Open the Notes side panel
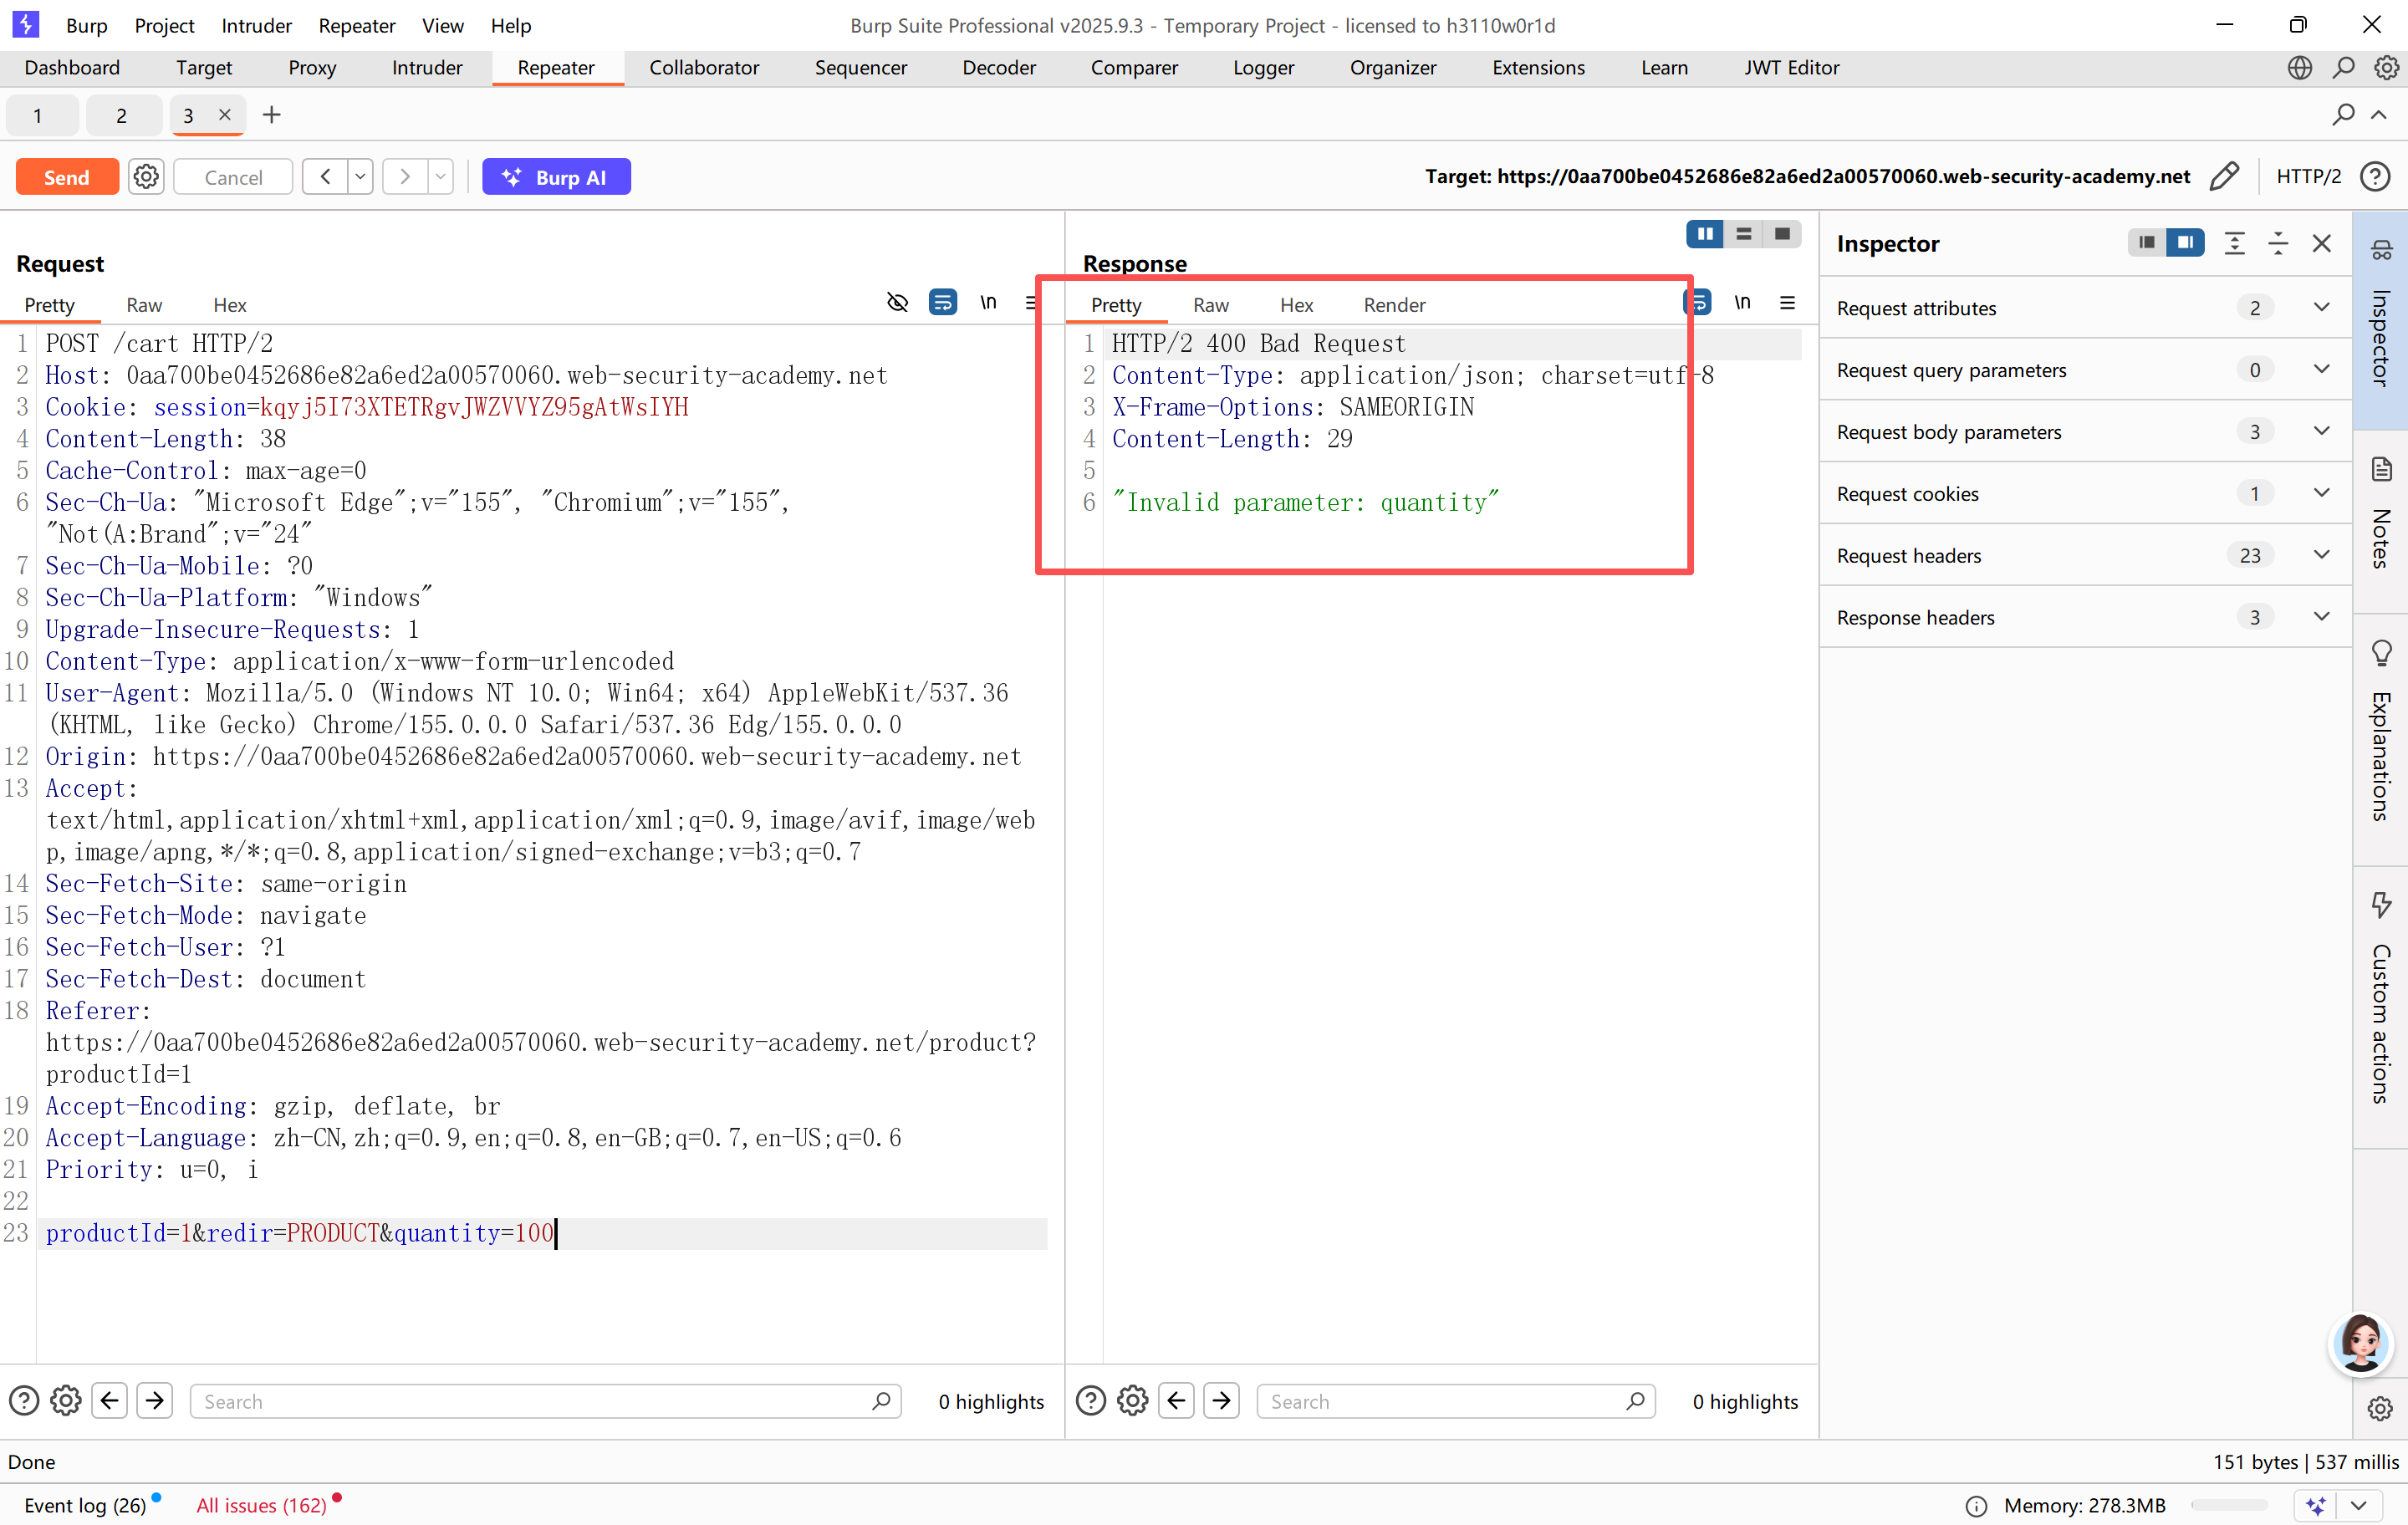 click(x=2380, y=521)
